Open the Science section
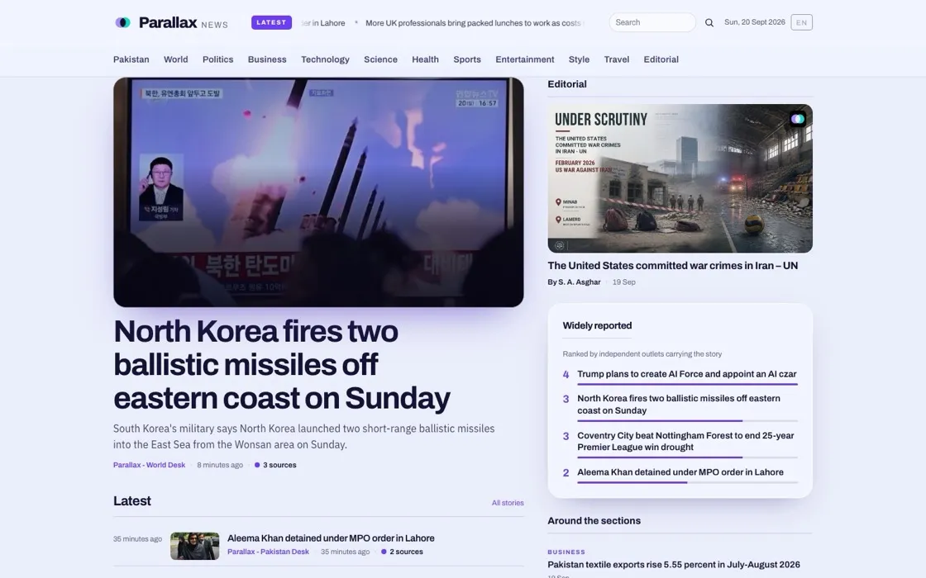Viewport: 926px width, 578px height. tap(380, 59)
